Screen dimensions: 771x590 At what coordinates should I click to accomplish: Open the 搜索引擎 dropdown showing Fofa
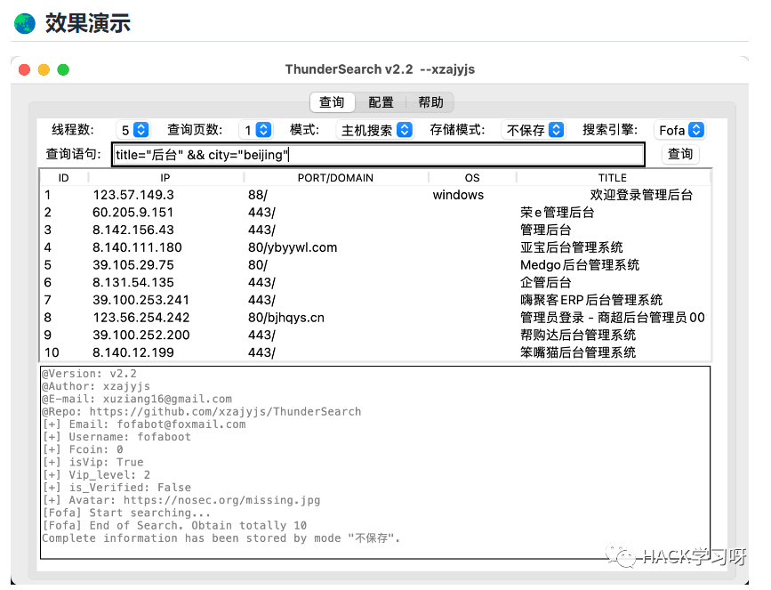680,130
